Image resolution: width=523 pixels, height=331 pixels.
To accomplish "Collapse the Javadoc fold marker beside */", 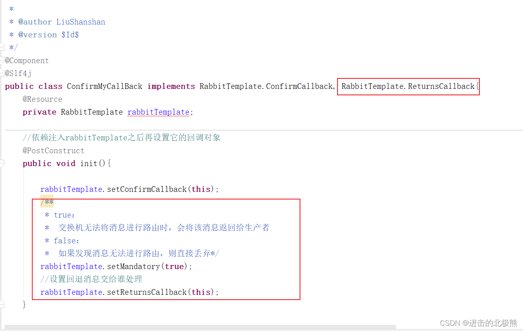I will (x=2, y=47).
